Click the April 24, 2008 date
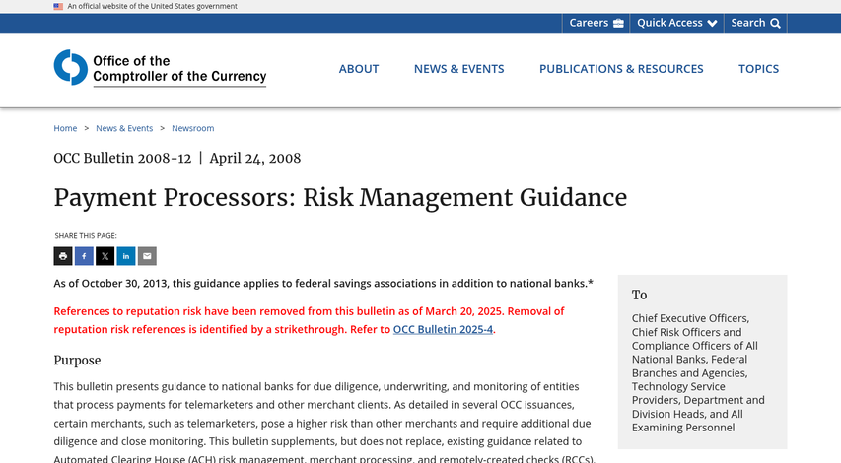841x463 pixels. tap(255, 158)
